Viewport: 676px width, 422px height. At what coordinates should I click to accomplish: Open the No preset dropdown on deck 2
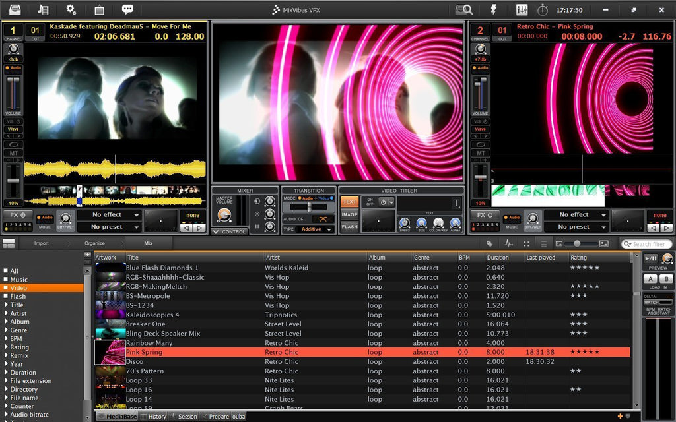point(576,227)
